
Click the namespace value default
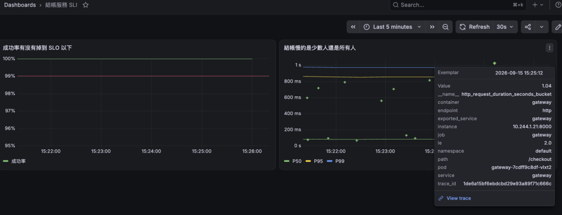(x=544, y=151)
